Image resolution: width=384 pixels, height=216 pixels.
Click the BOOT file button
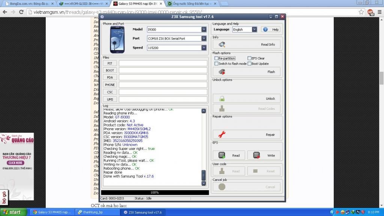point(110,70)
